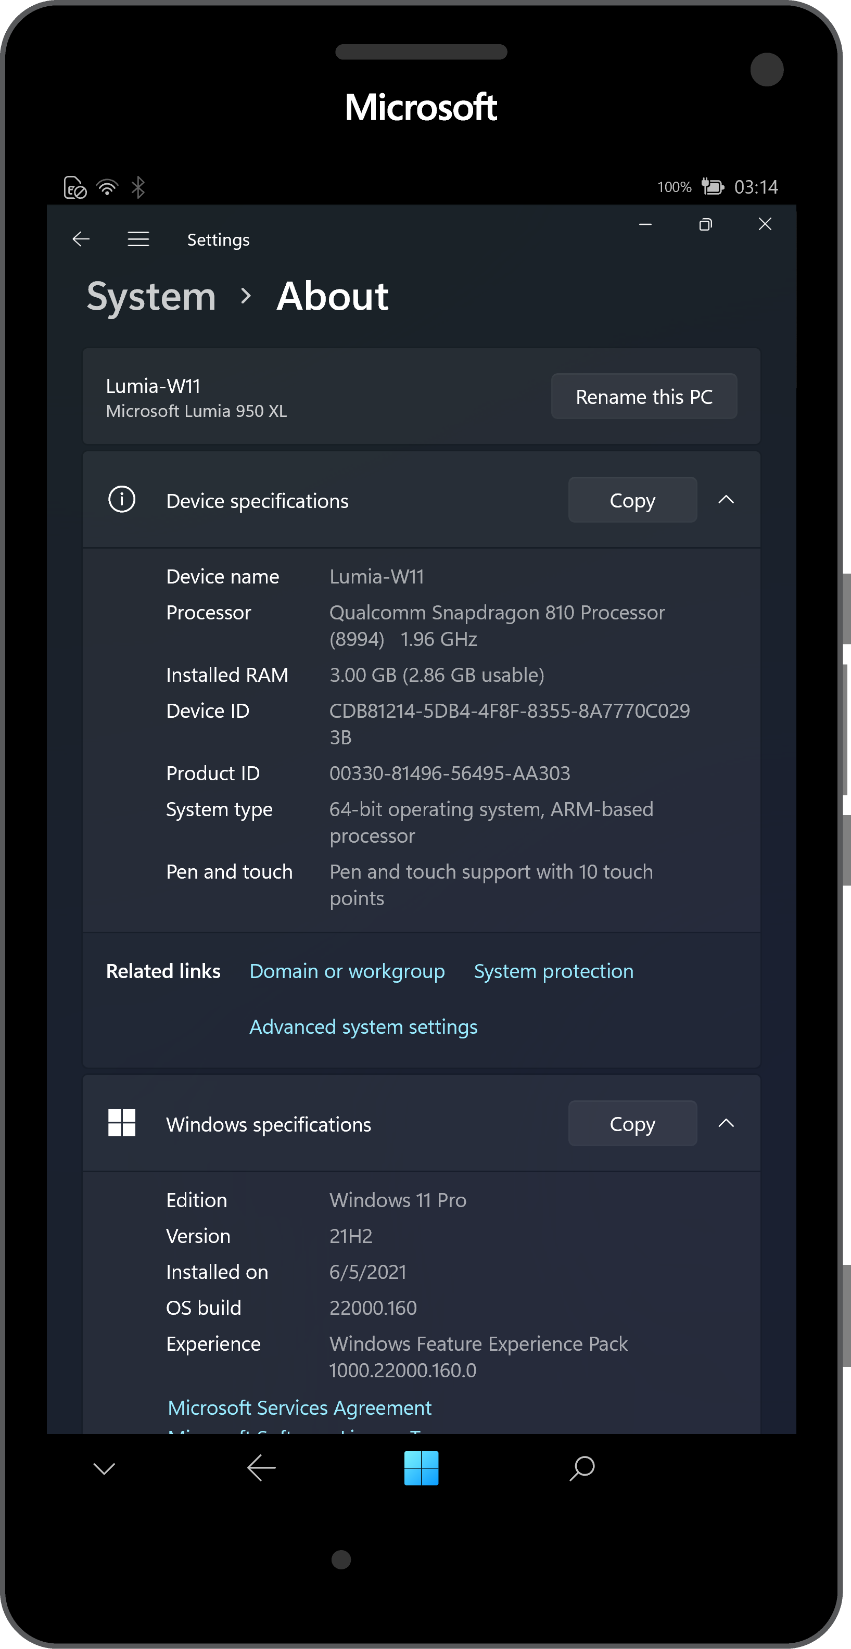Open the Settings hamburger navigation menu
The image size is (851, 1649).
[138, 239]
